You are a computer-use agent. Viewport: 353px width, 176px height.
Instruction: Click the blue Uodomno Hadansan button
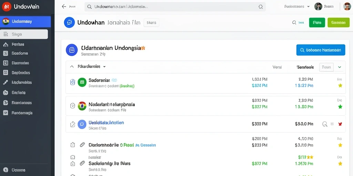pos(321,50)
